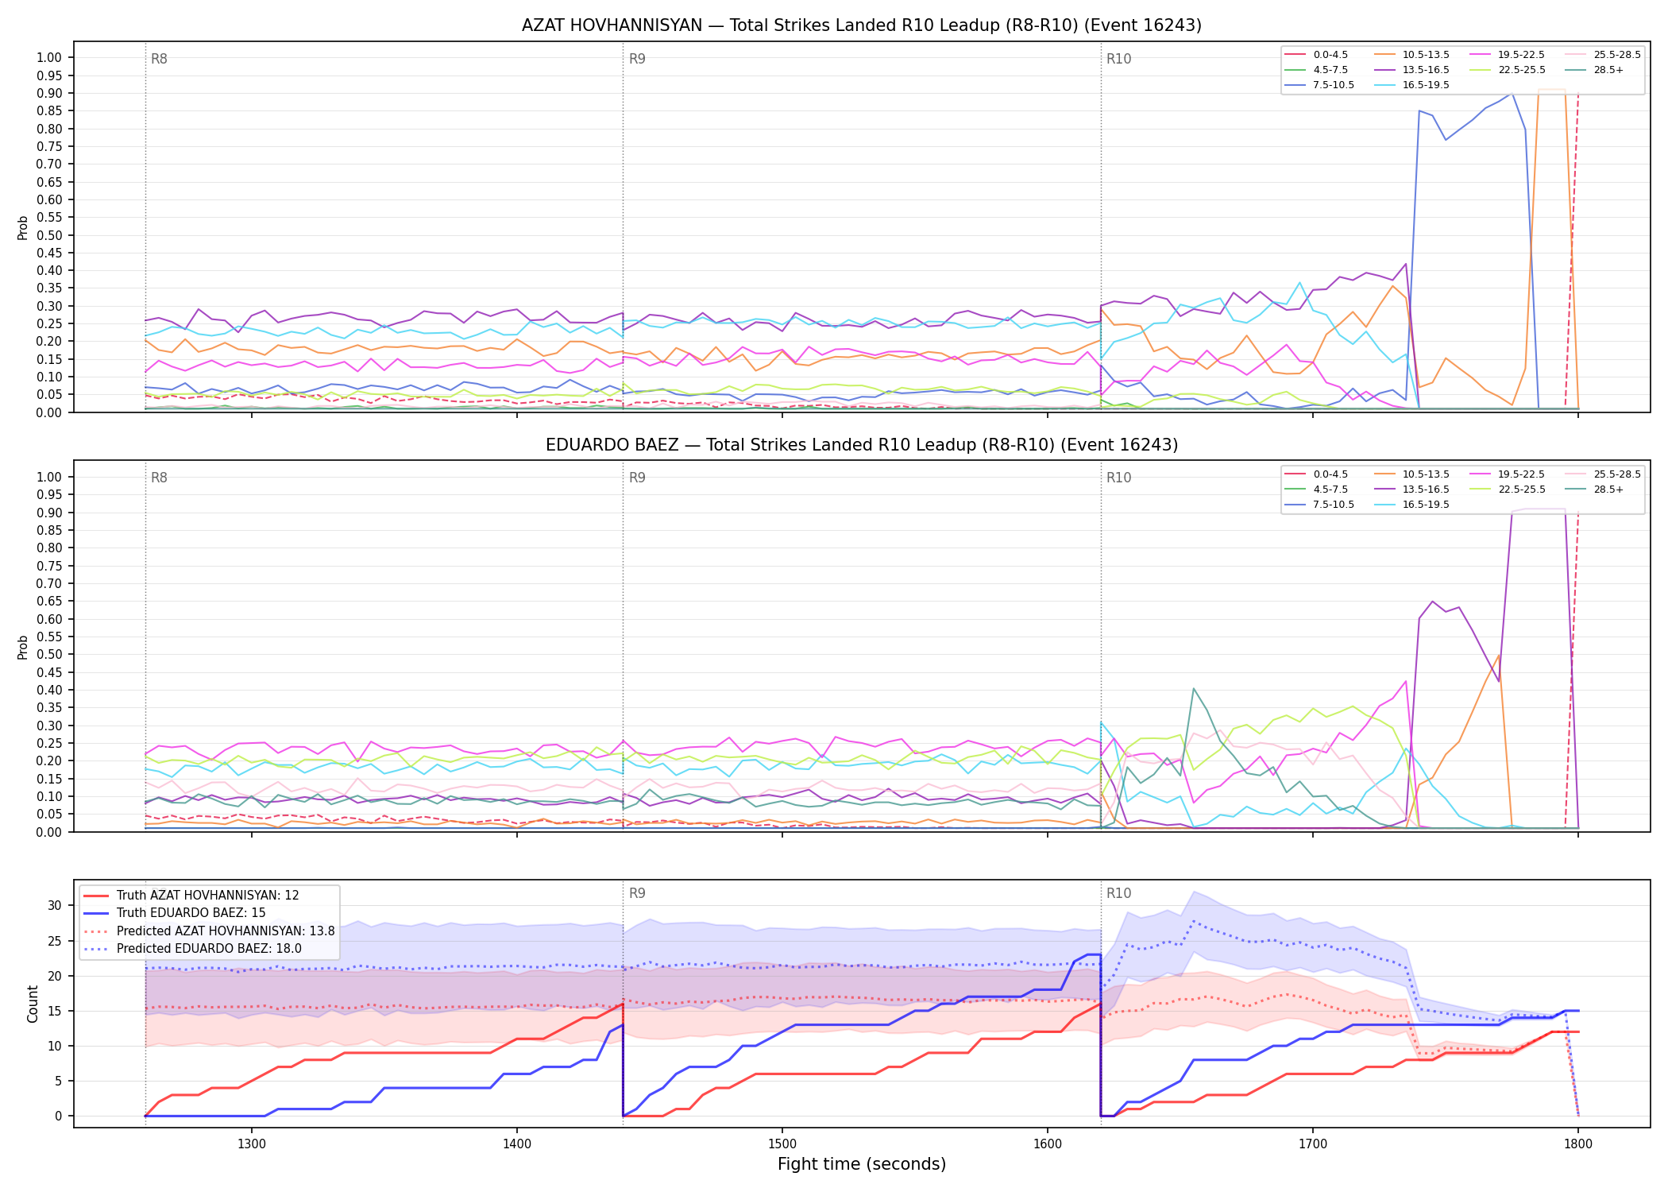Image resolution: width=1668 pixels, height=1192 pixels.
Task: Click 'Predicted EDUARDO BAEZ: 18.0' legend entry
Action: 192,949
